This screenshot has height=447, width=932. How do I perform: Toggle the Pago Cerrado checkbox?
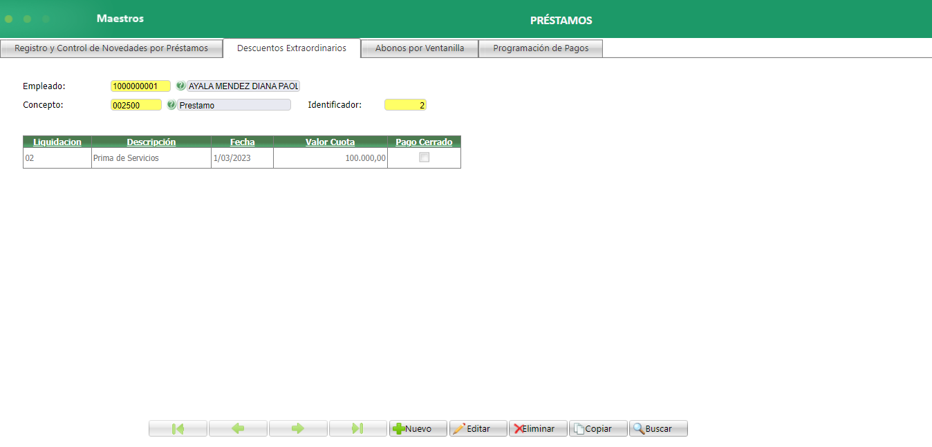[423, 157]
